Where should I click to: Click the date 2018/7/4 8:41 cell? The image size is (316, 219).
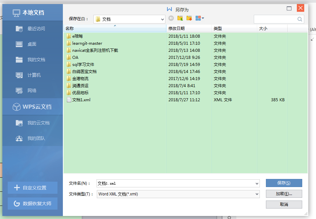(182, 86)
